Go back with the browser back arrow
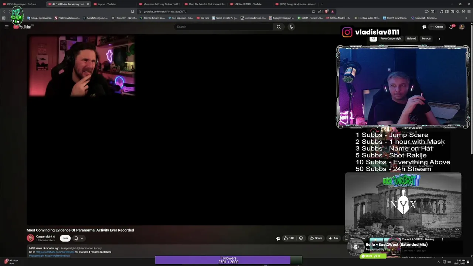This screenshot has width=473, height=266. coord(4,11)
